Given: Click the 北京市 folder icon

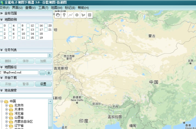Looking at the screenshot, I should (x=11, y=106).
